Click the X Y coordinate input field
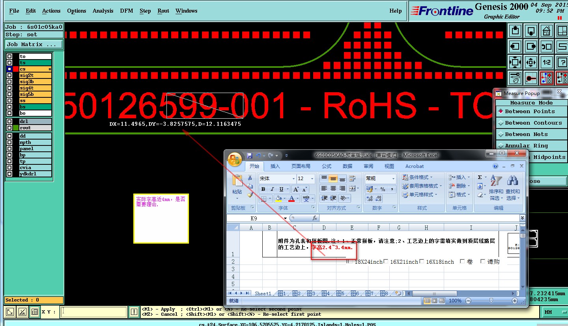Viewport: 568px width, 326px height. click(94, 312)
